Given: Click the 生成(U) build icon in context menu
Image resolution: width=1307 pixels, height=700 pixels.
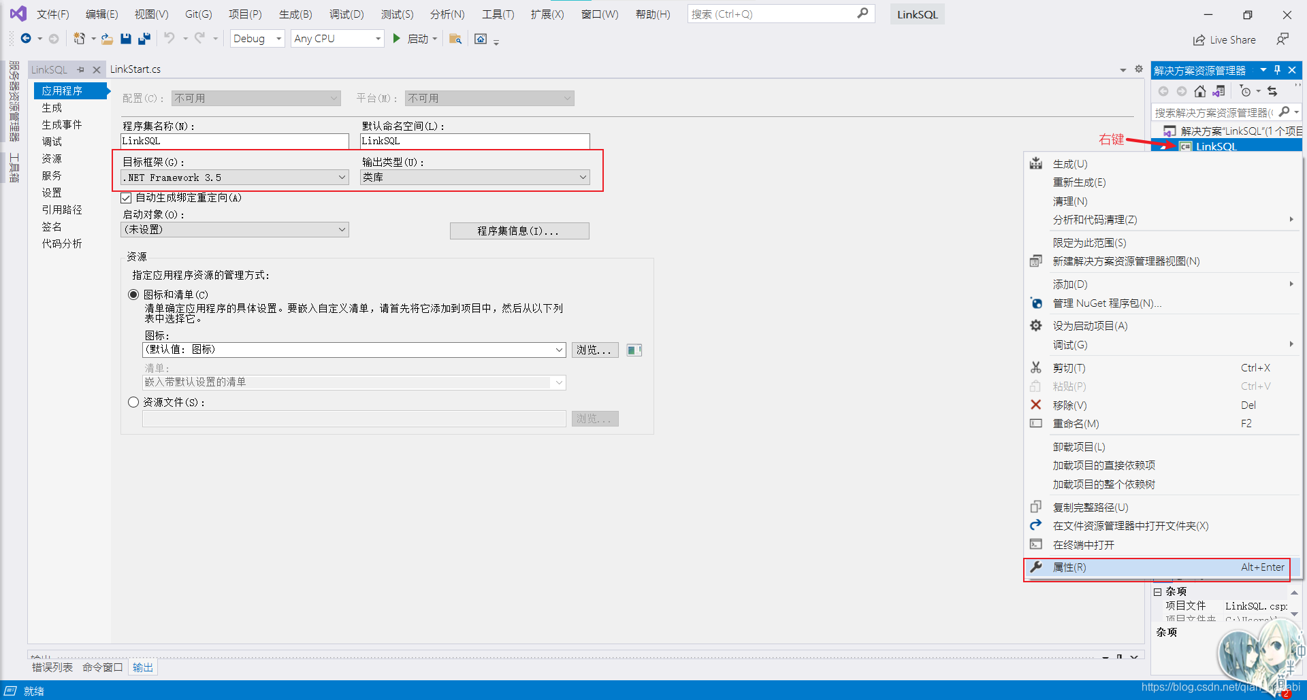Looking at the screenshot, I should 1036,163.
